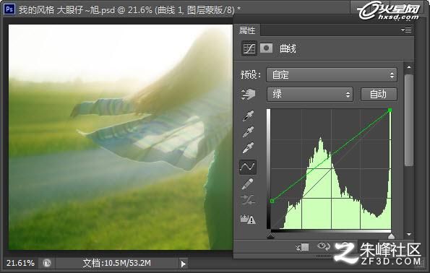
Task: Click the white point input slider triangle
Action: pyautogui.click(x=391, y=236)
